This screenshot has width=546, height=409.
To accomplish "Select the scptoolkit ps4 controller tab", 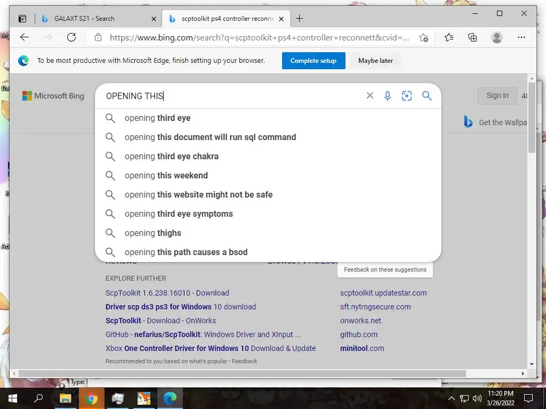I will (226, 19).
